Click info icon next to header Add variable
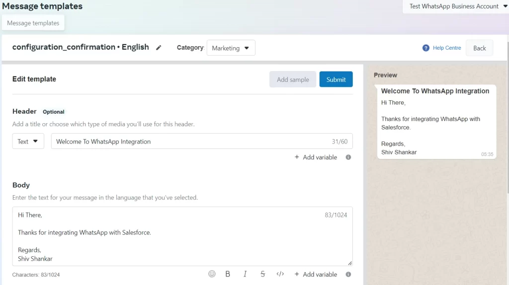 (x=348, y=157)
